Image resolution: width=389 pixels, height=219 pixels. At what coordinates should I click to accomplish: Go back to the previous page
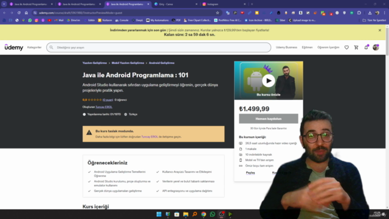[4, 13]
